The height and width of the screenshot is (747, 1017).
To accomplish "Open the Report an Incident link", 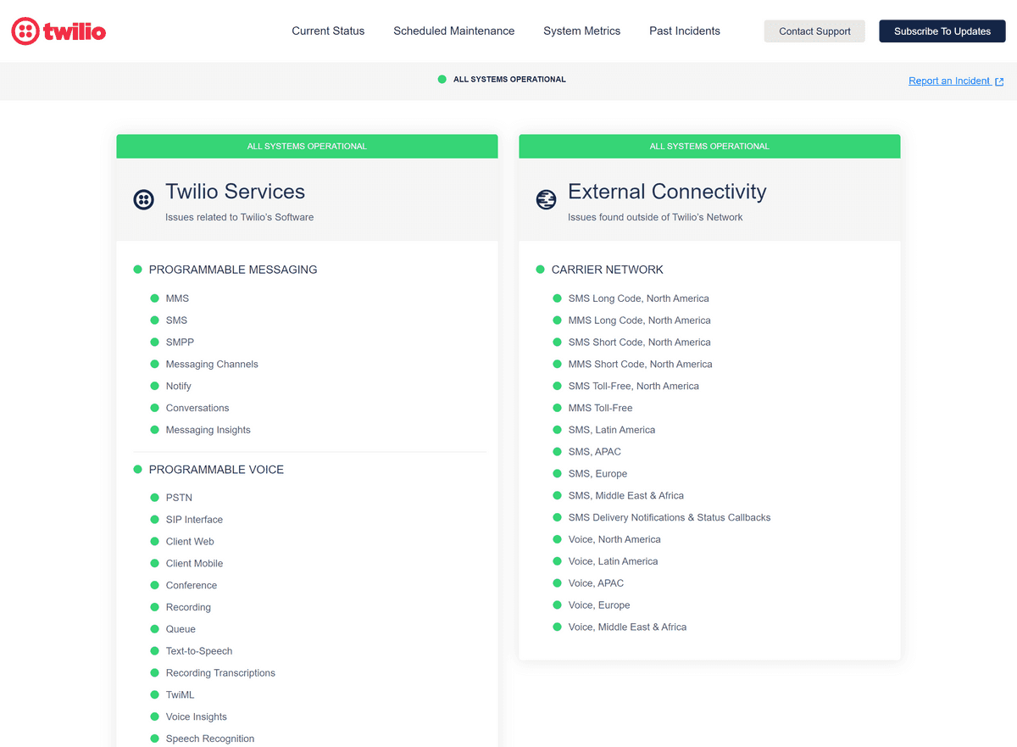I will tap(949, 81).
